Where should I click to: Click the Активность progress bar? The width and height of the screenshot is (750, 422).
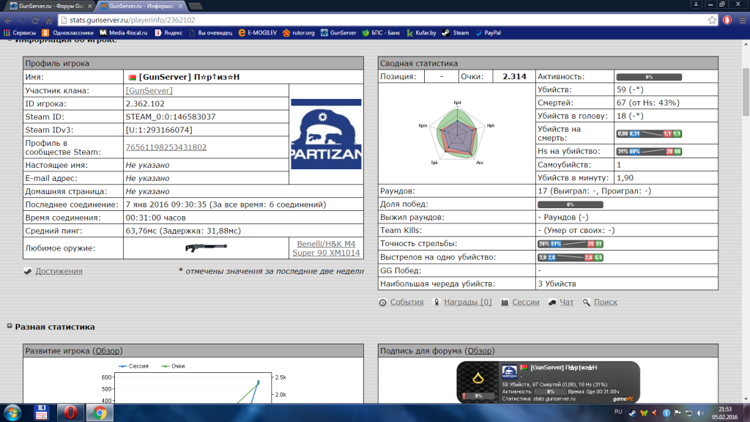click(x=648, y=76)
